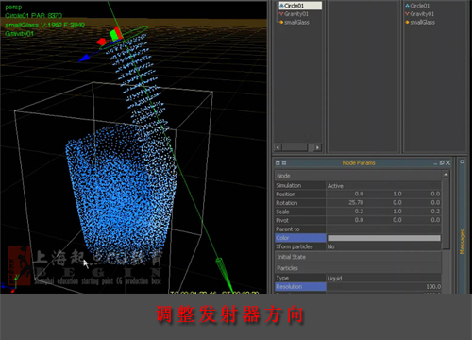472x340 pixels.
Task: Click the green gizmo handle in viewport
Action: pos(113,35)
